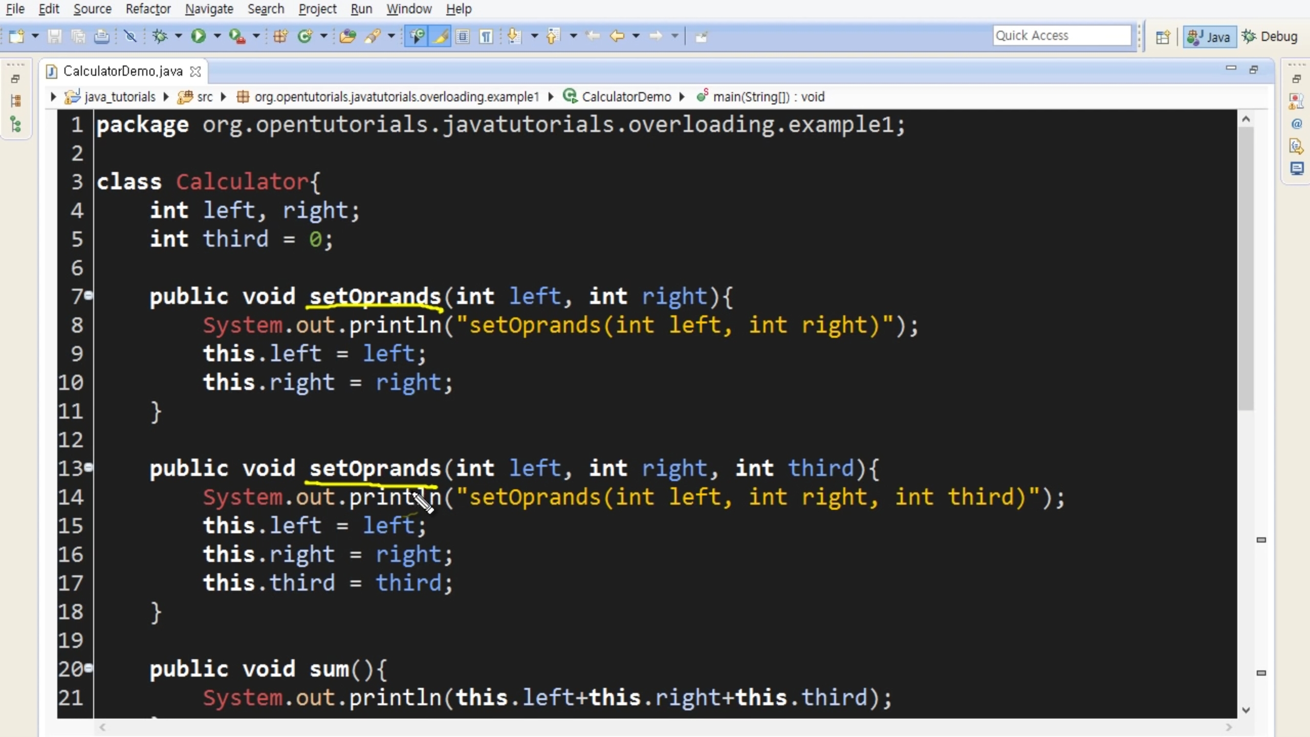Launch the Debug bug icon
Image resolution: width=1310 pixels, height=737 pixels.
(x=160, y=36)
